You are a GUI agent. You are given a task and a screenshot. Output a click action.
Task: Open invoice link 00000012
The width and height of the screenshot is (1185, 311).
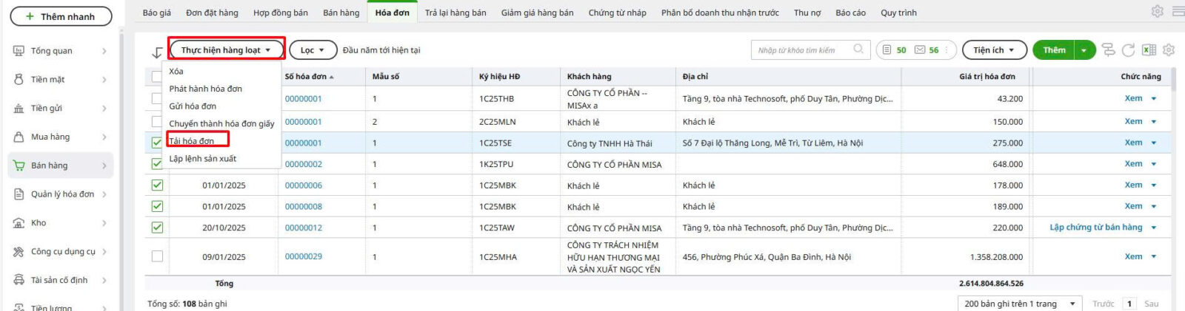pos(304,228)
